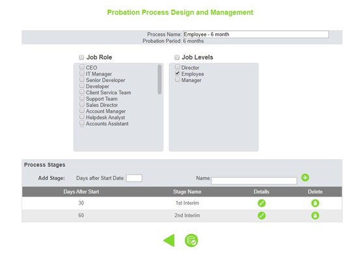The image size is (358, 256).
Task: Delete the 2nd Interim stage
Action: click(x=315, y=216)
